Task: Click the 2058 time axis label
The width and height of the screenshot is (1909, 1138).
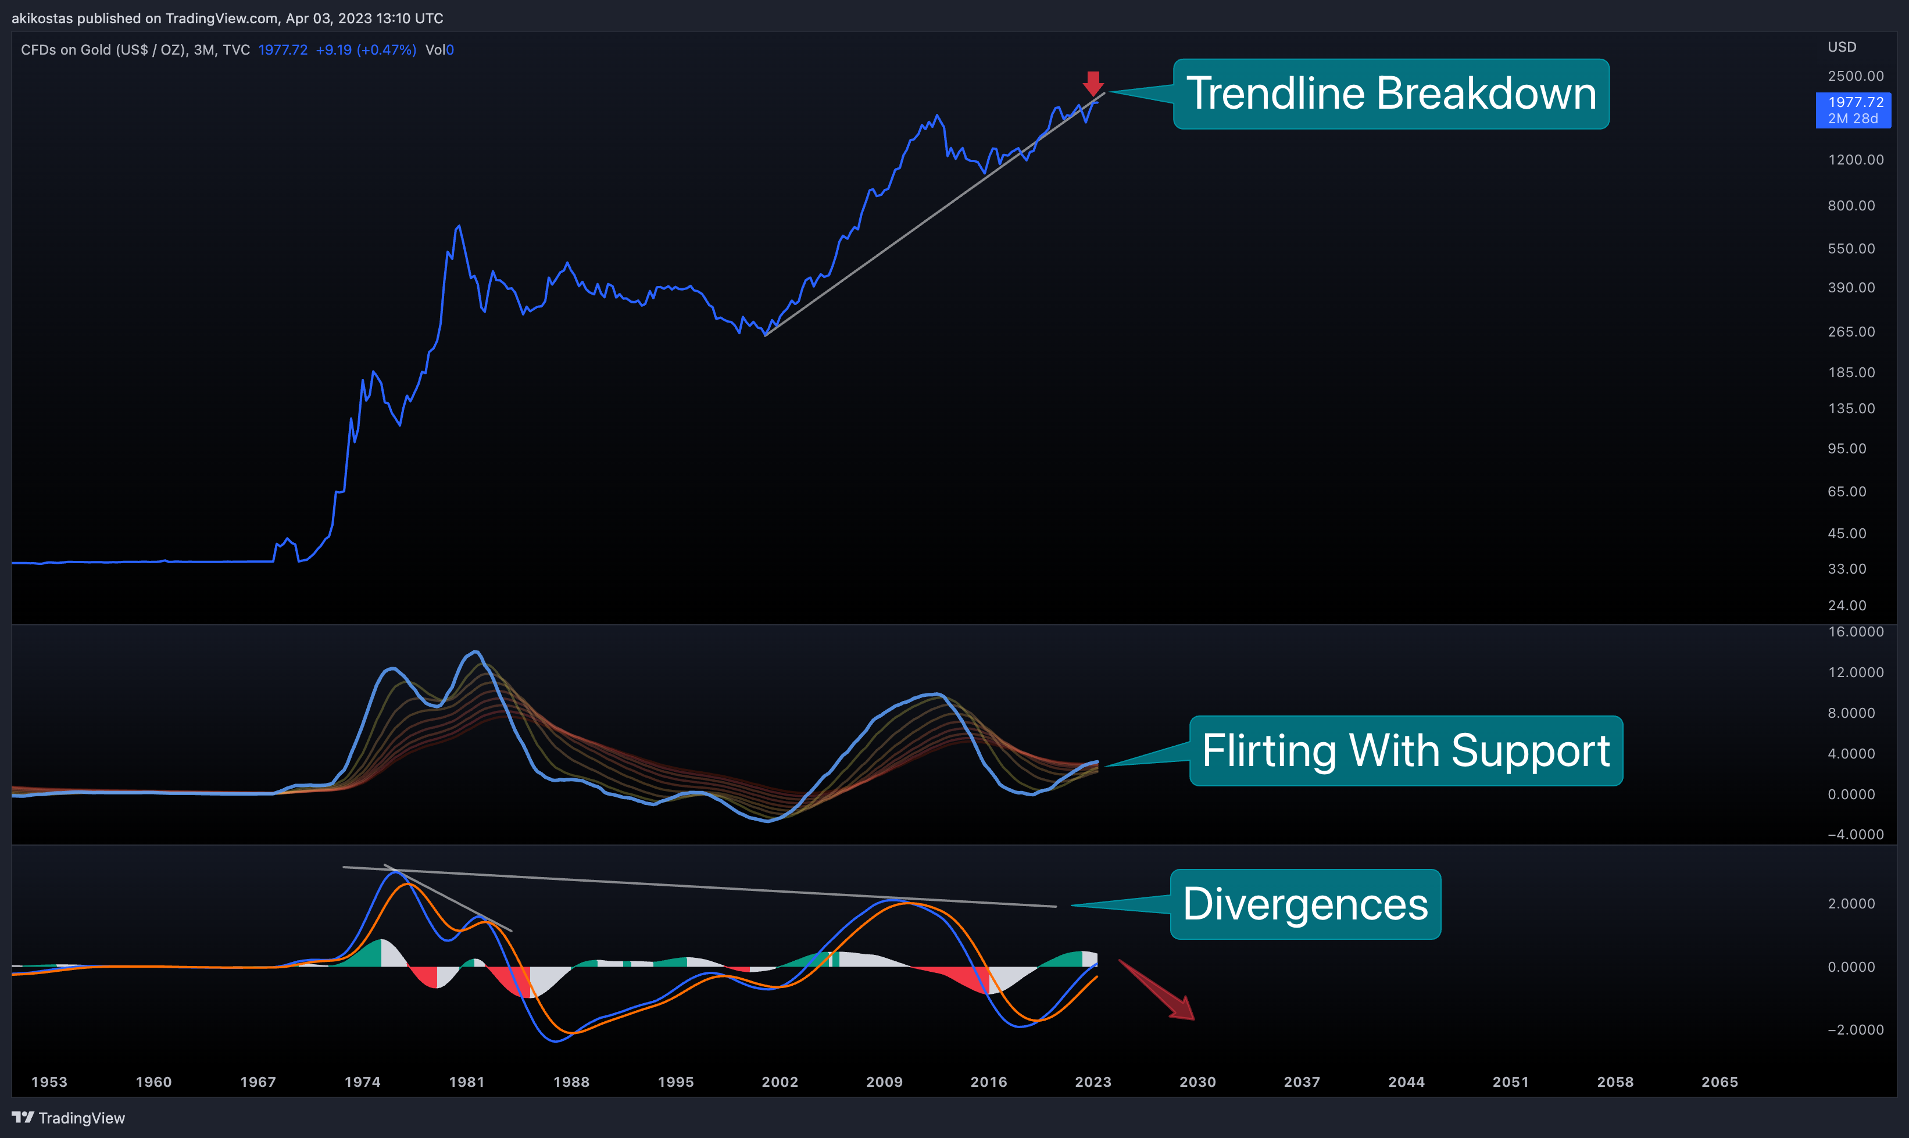Action: 1615,1082
